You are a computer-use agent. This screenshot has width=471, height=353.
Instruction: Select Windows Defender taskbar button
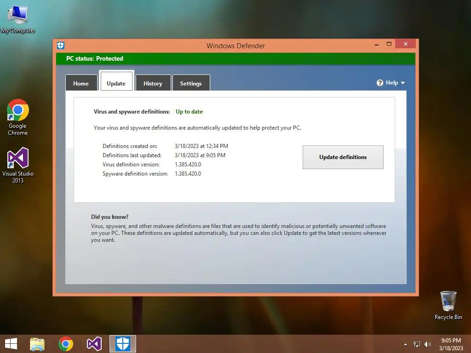point(122,344)
